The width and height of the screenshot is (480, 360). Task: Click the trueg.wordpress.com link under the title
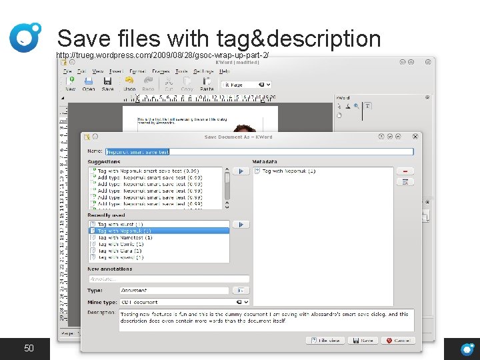163,55
